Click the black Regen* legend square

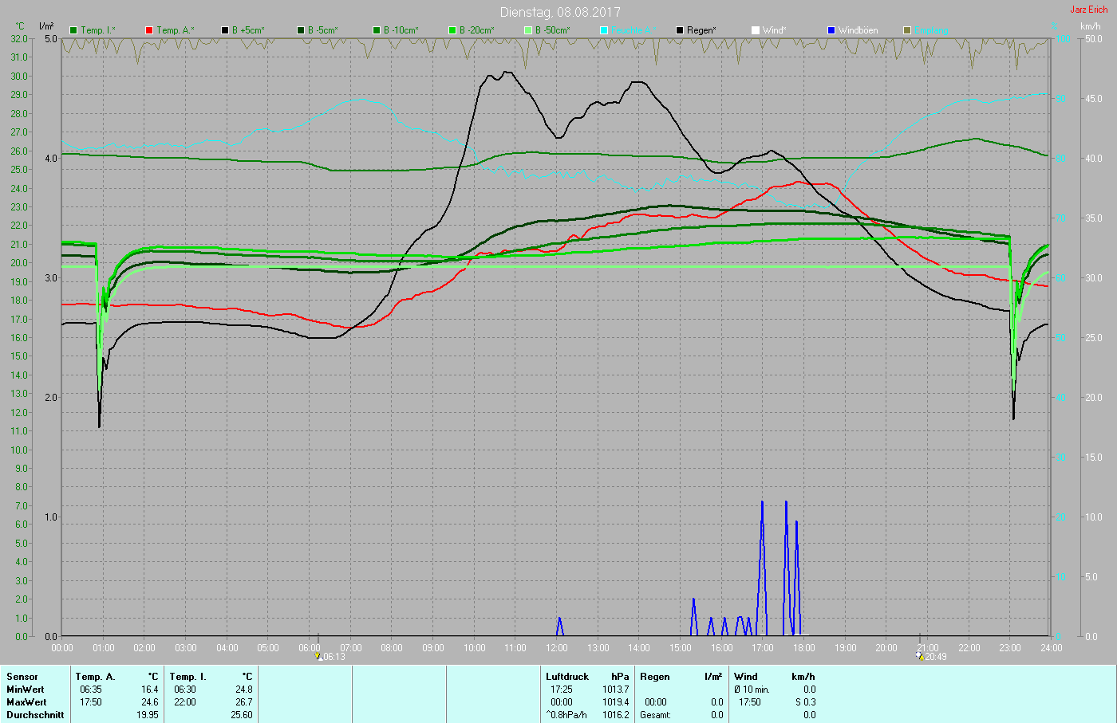[x=680, y=30]
